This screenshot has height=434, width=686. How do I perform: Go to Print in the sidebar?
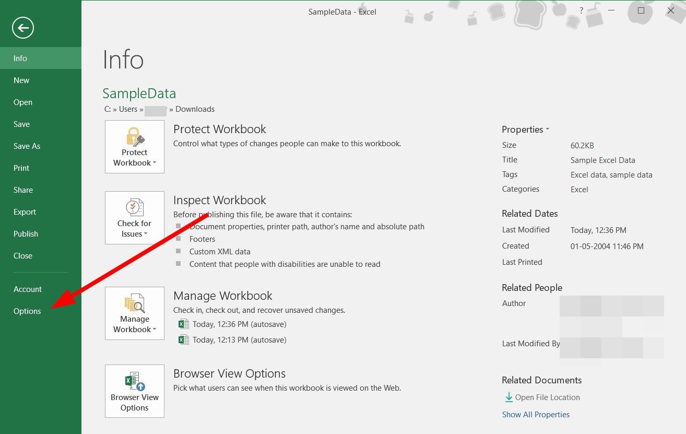coord(41,168)
